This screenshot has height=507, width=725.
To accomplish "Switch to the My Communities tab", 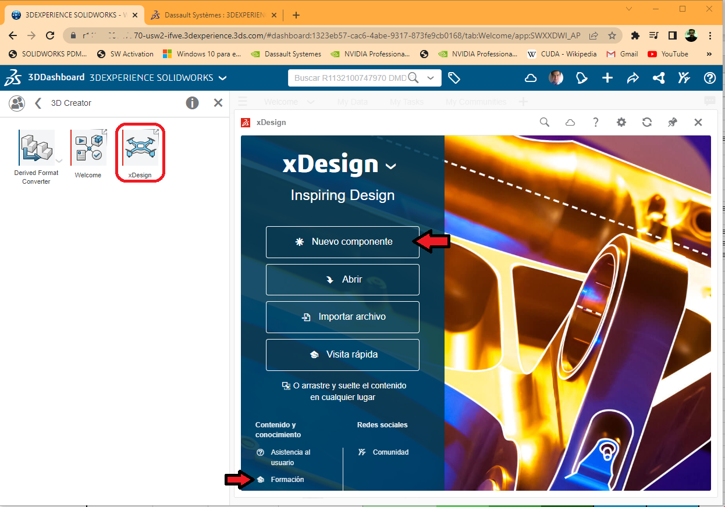I will click(x=476, y=102).
